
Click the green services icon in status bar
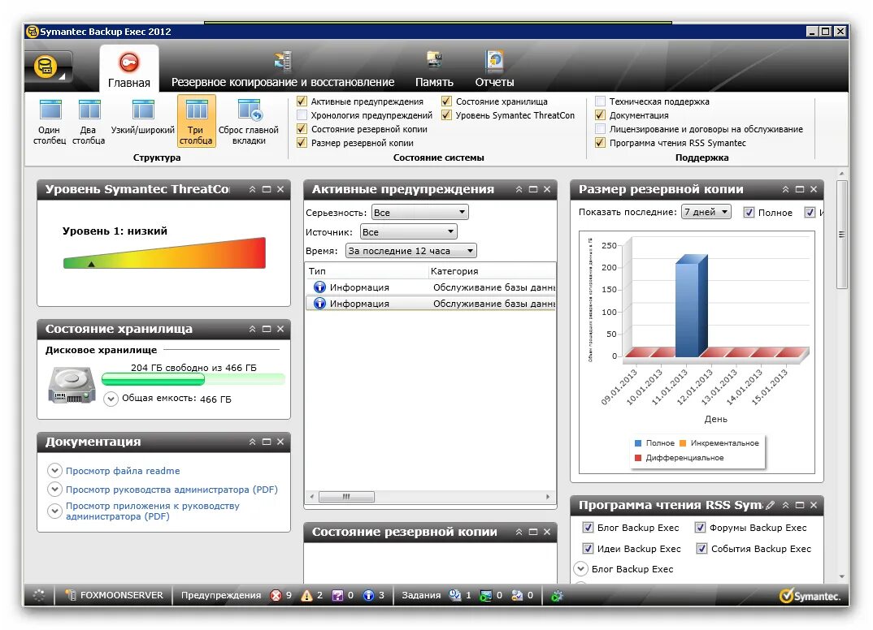(x=557, y=596)
